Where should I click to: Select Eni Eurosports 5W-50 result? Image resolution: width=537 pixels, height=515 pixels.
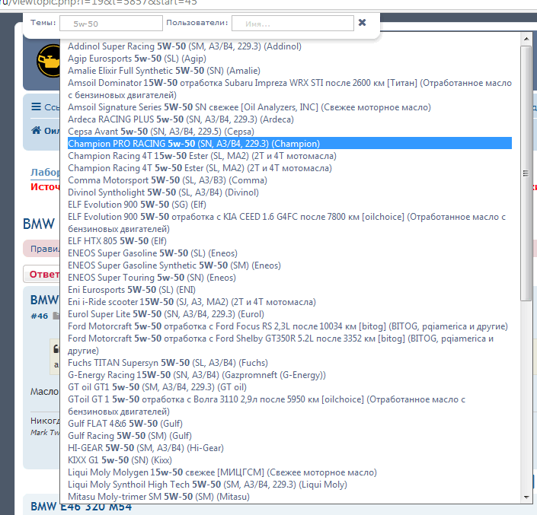point(132,290)
